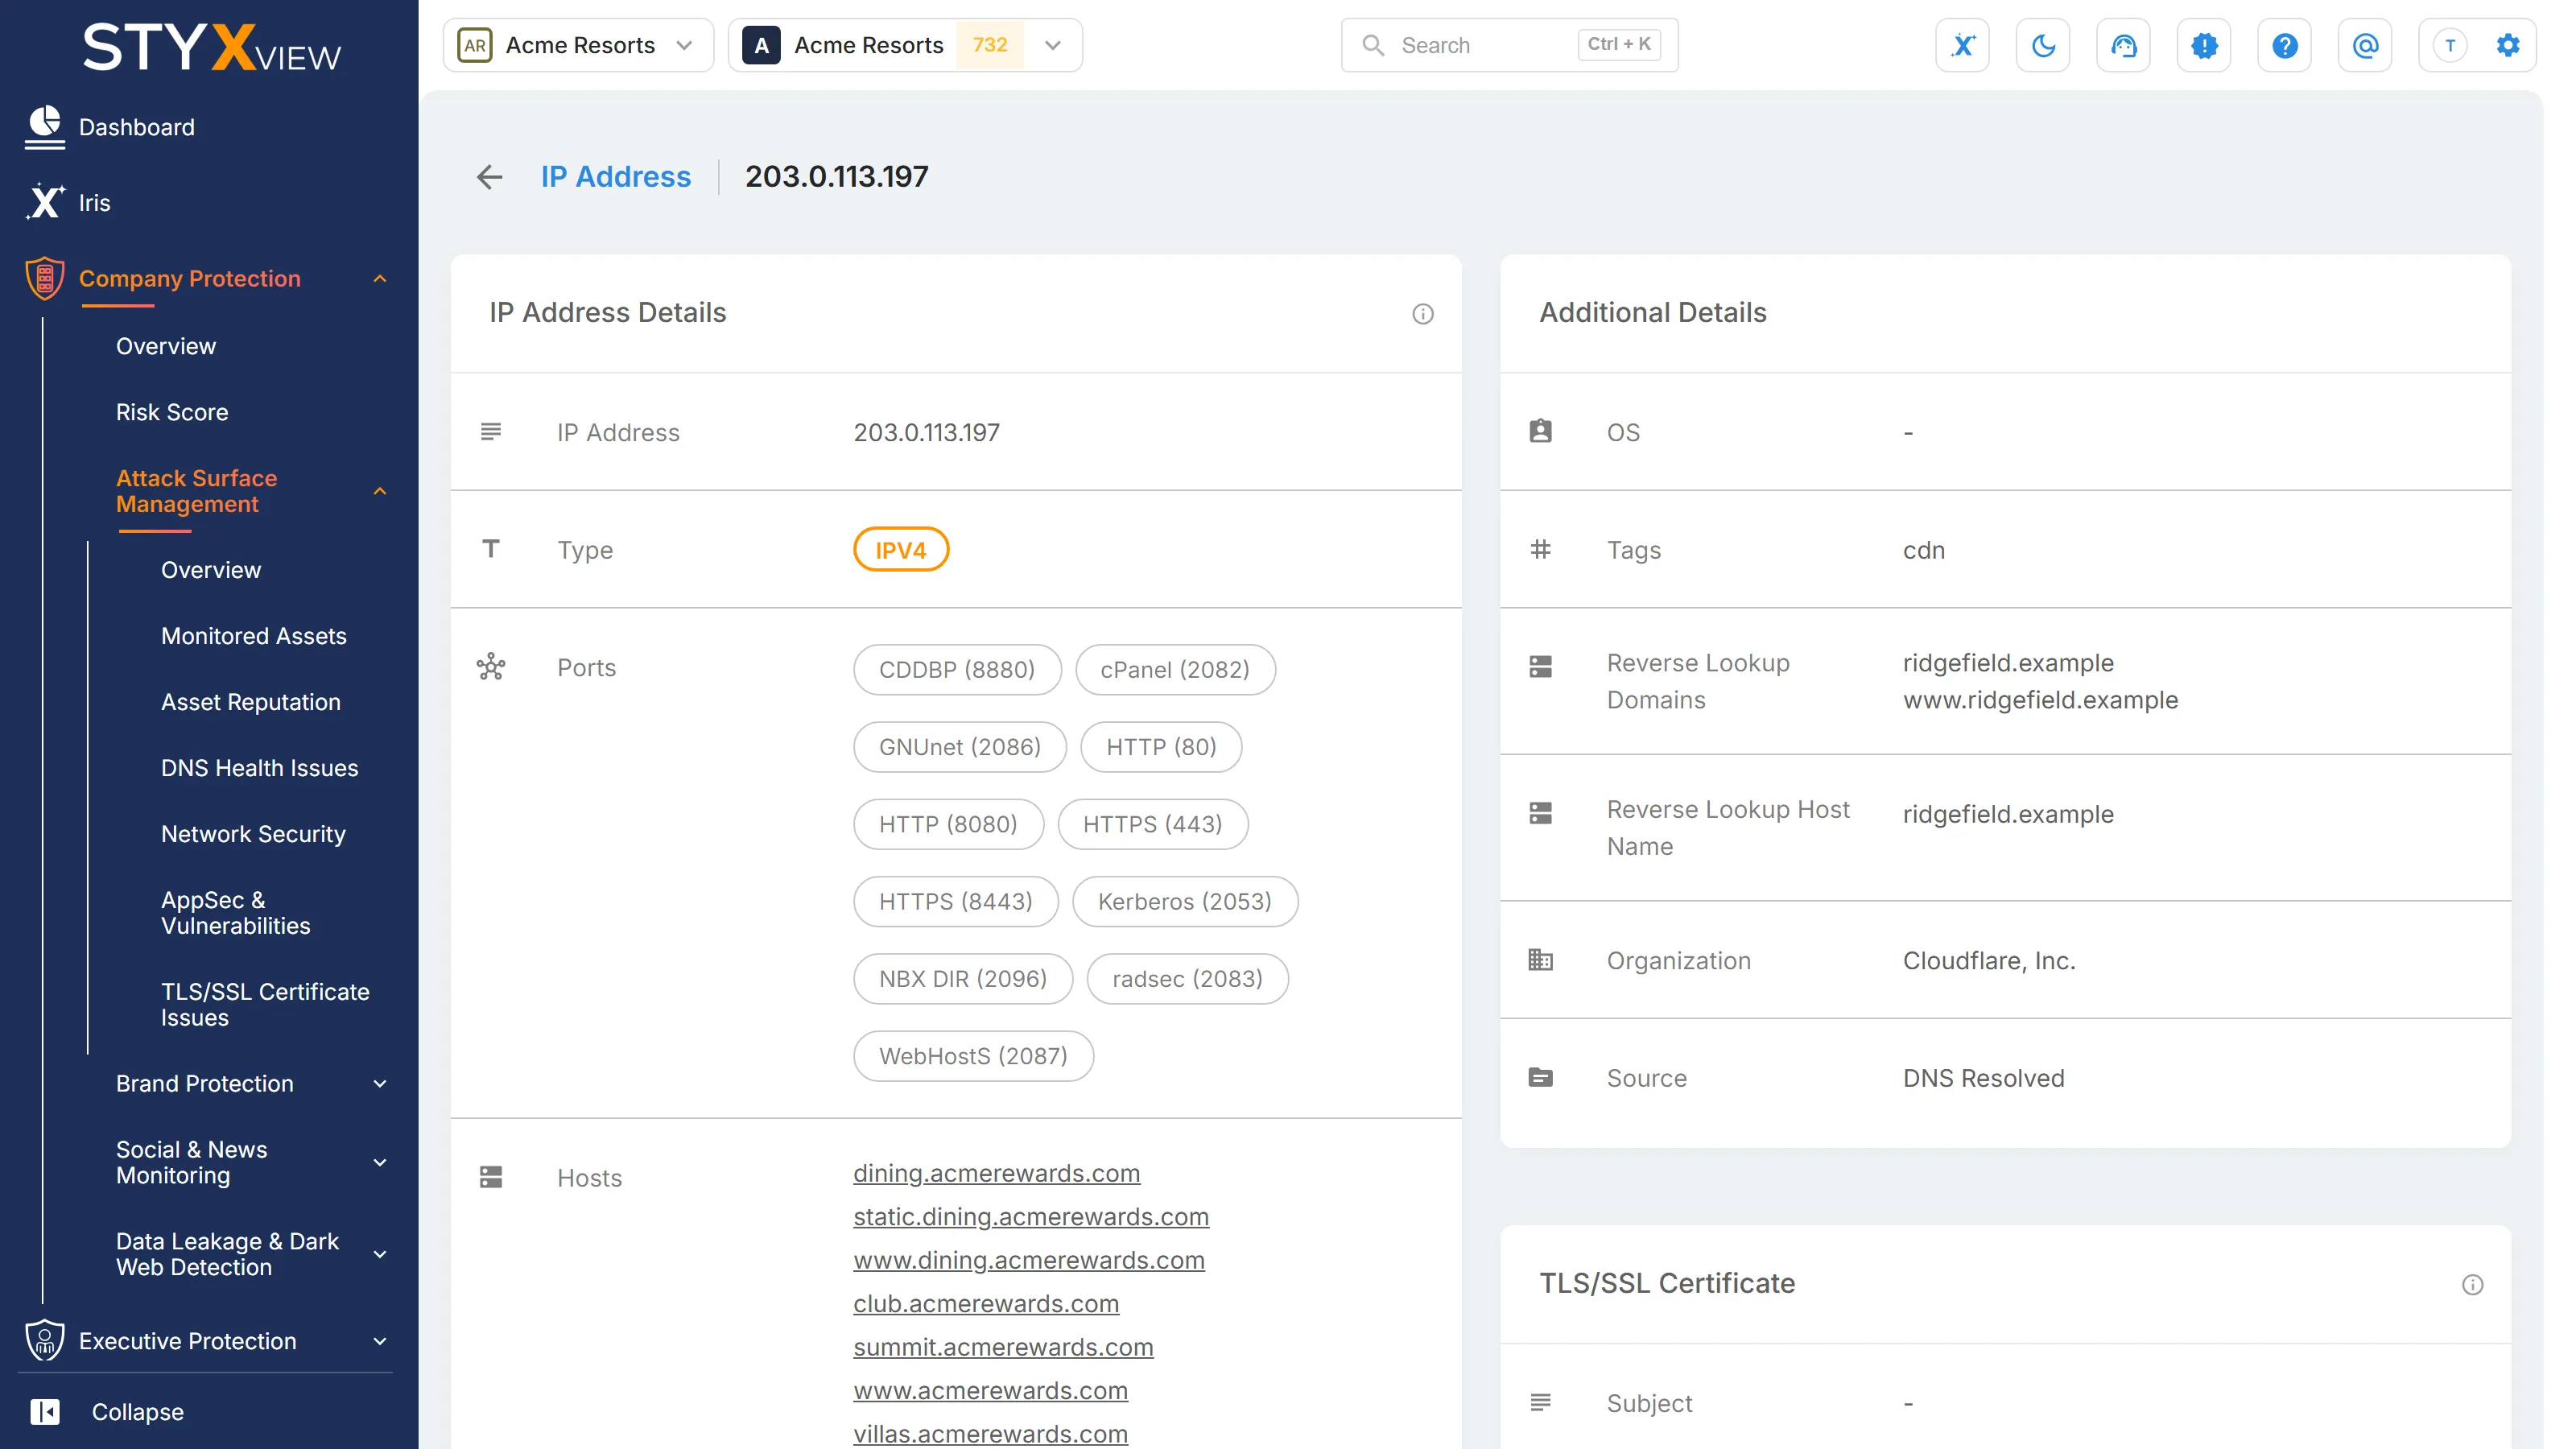
Task: Open the Acme Resorts 732 account dropdown
Action: click(905, 45)
